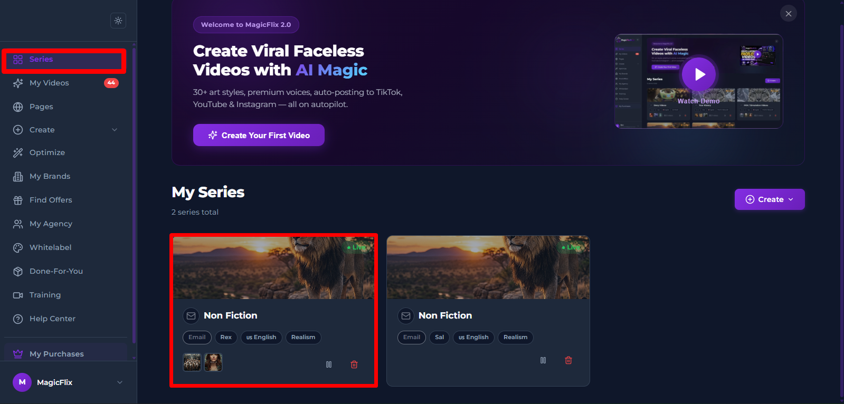
Task: Open Find Offers gift icon
Action: [18, 200]
